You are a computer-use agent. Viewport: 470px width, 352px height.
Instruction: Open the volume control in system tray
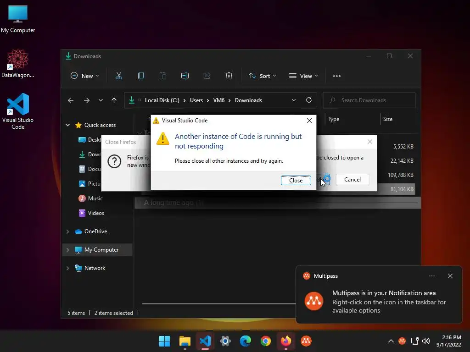point(425,341)
